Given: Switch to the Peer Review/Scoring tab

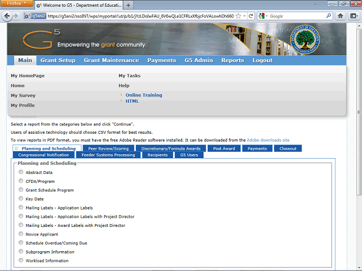Looking at the screenshot, I should coord(108,148).
